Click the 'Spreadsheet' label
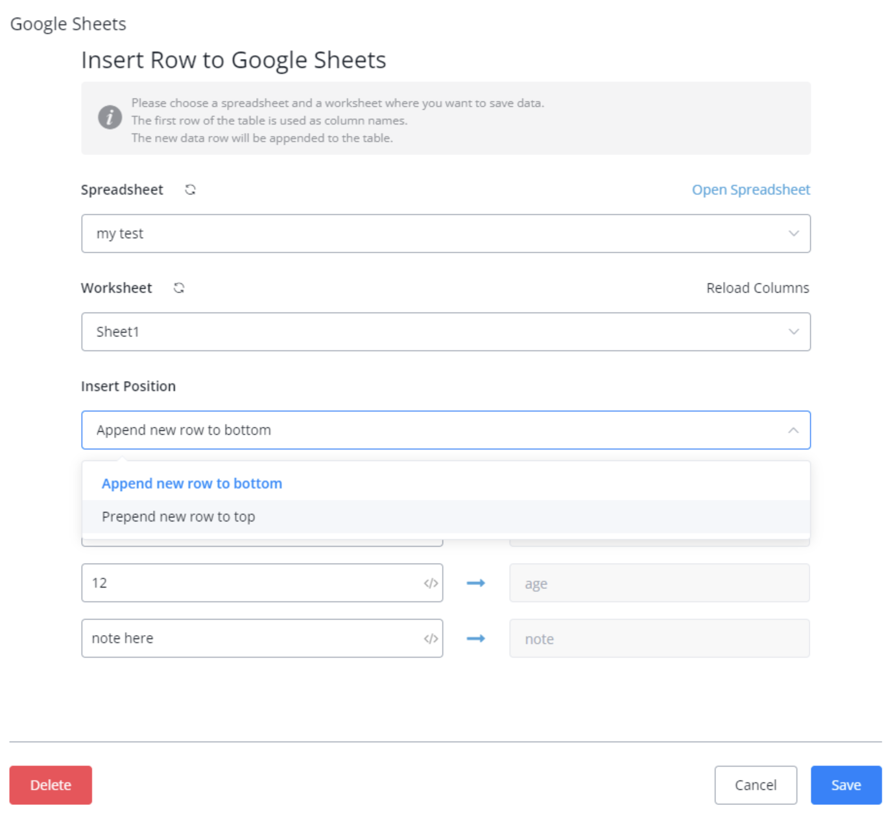Image resolution: width=895 pixels, height=816 pixels. pyautogui.click(x=122, y=190)
